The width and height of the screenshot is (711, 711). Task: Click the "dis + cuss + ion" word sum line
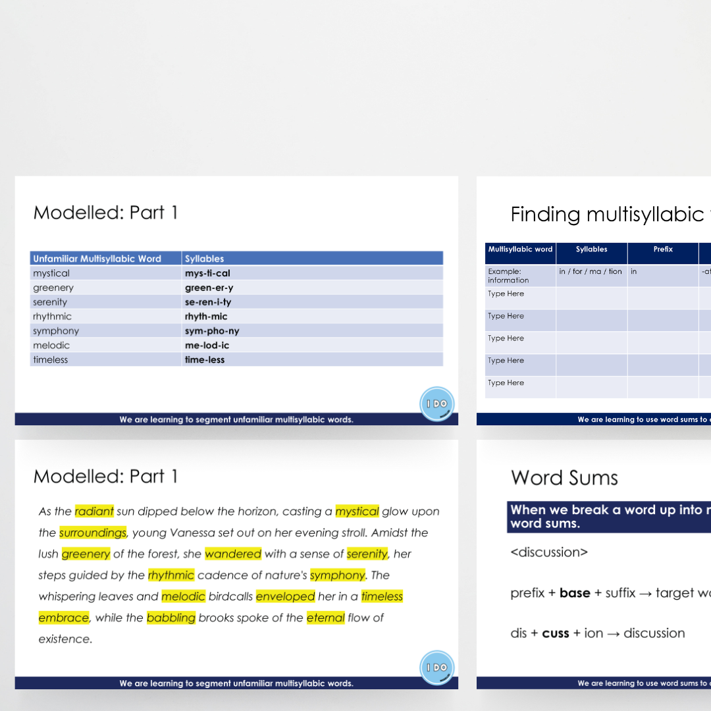pos(597,633)
